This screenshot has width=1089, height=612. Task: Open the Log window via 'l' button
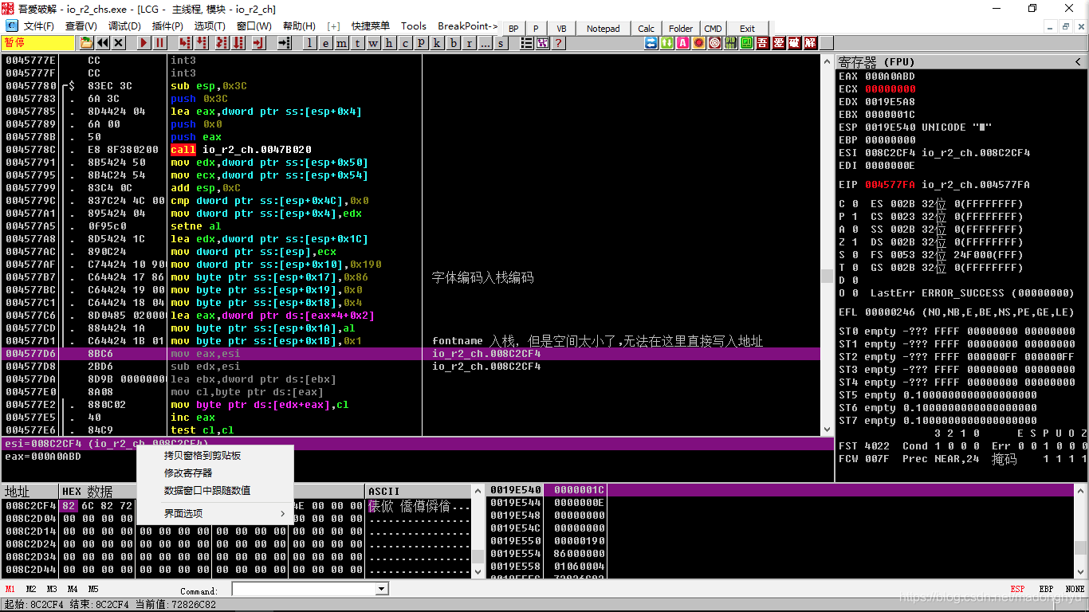[310, 43]
